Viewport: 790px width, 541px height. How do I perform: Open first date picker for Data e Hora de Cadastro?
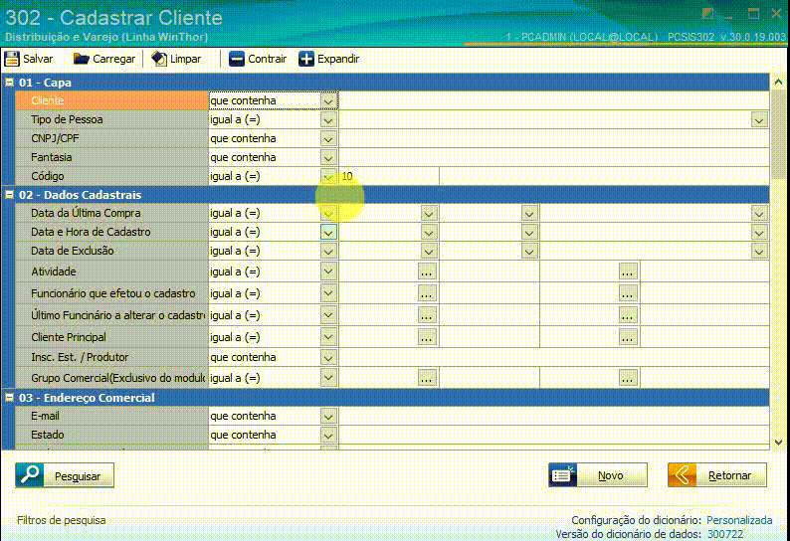click(x=429, y=233)
